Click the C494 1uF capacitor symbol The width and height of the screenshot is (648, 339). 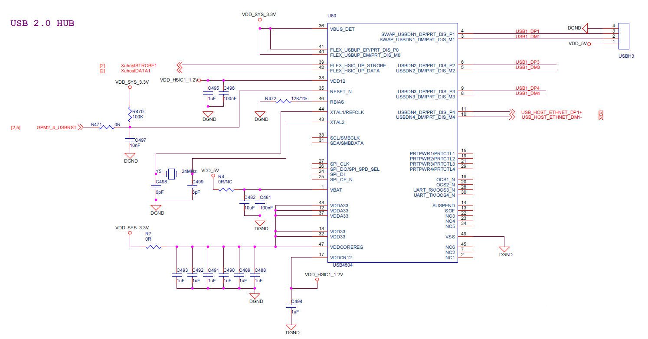[291, 306]
